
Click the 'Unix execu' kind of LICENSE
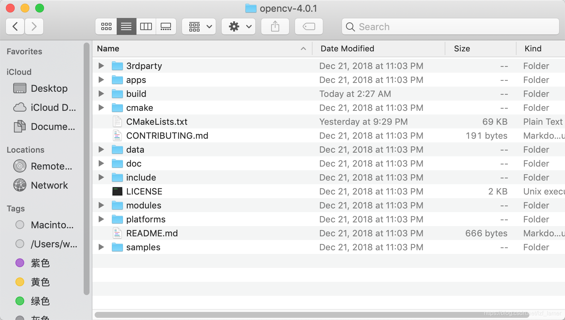(544, 191)
